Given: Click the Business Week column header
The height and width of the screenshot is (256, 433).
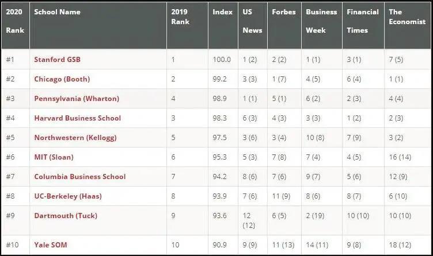Looking at the screenshot, I should pos(321,21).
